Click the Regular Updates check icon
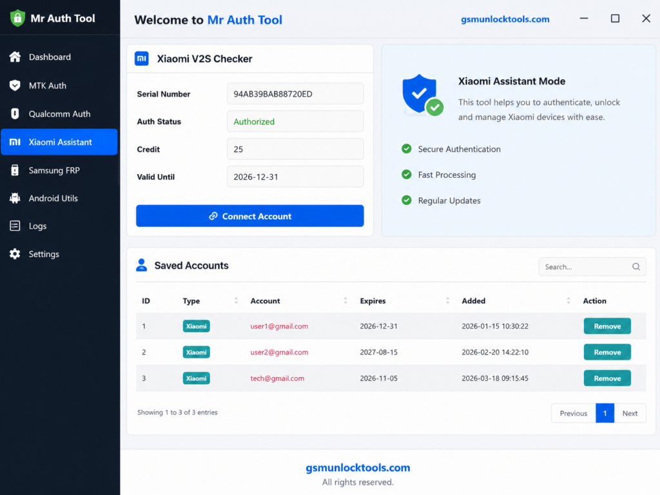660x495 pixels. 406,200
